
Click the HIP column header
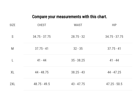(x=114, y=25)
